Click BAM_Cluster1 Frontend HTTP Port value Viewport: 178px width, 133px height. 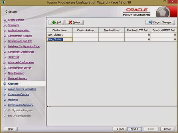tap(138, 39)
